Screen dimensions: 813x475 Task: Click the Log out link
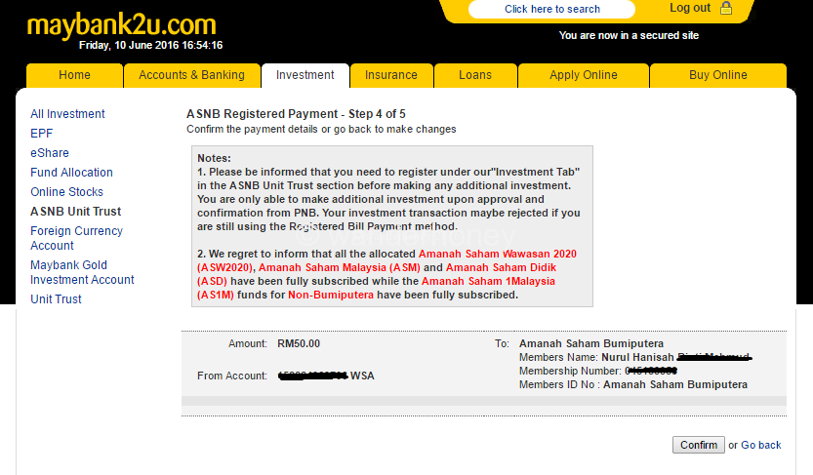[x=690, y=8]
